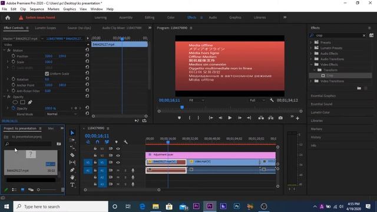Toggle voice-over microphone on track A1
This screenshot has width=377, height=212.
pyautogui.click(x=133, y=170)
